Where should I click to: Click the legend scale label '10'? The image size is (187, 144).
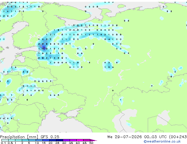click(x=37, y=143)
